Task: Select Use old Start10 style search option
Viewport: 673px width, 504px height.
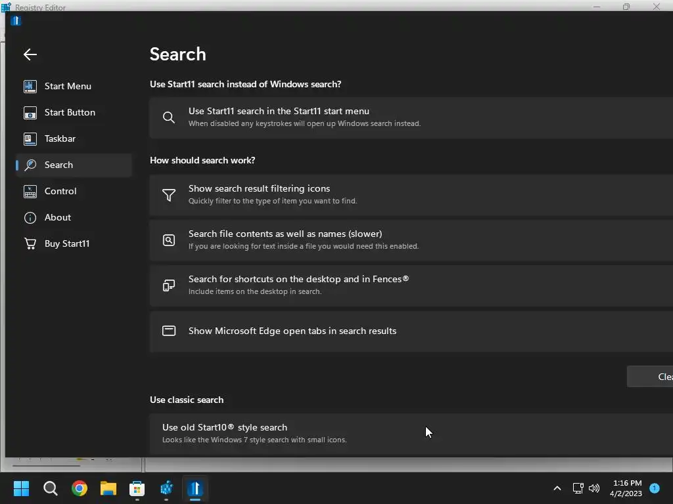Action: point(411,434)
